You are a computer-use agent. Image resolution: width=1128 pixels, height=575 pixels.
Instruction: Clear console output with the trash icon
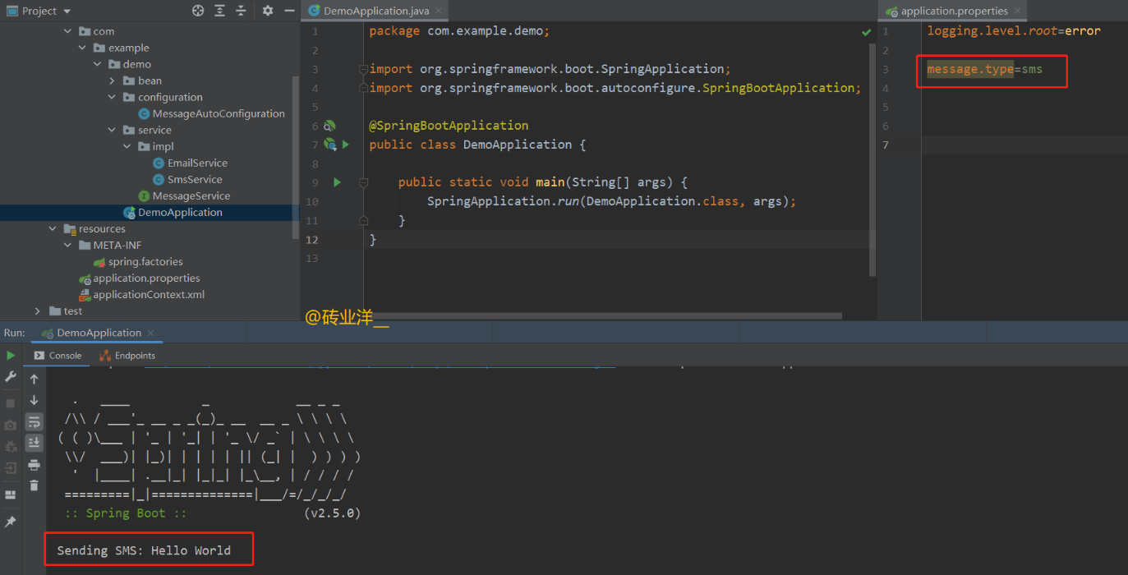34,486
